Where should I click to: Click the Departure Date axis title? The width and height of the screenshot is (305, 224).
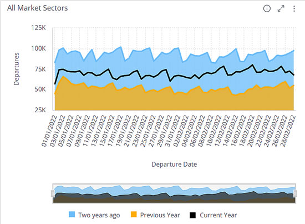tap(174, 165)
